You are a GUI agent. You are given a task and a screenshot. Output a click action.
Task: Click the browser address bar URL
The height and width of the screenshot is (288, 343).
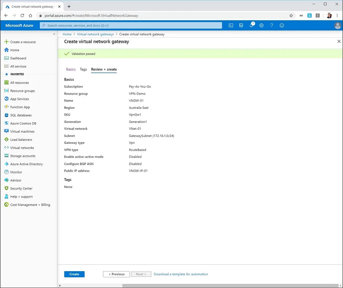click(x=91, y=15)
